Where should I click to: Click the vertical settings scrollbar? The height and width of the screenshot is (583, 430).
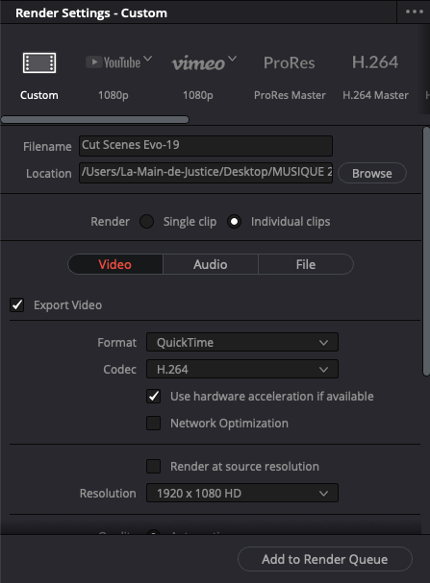tap(426, 252)
